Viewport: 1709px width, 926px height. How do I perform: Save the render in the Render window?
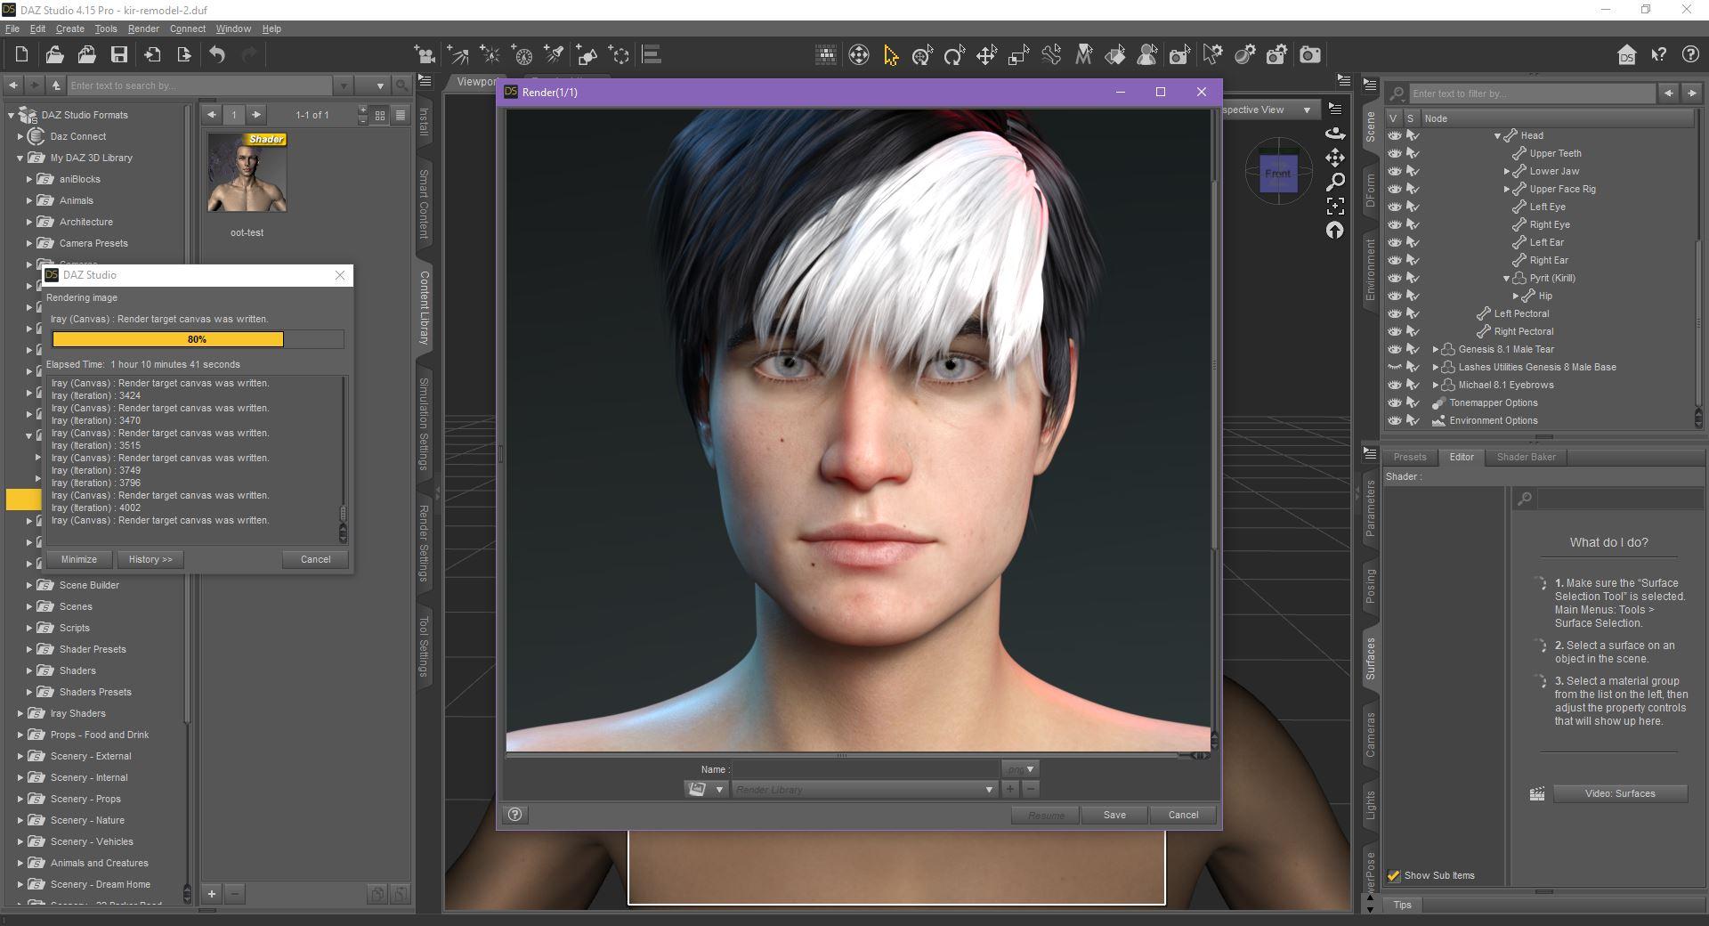point(1114,815)
